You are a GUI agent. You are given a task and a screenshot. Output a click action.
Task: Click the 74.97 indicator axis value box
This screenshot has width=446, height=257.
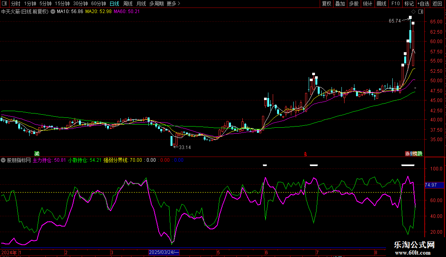click(x=434, y=185)
